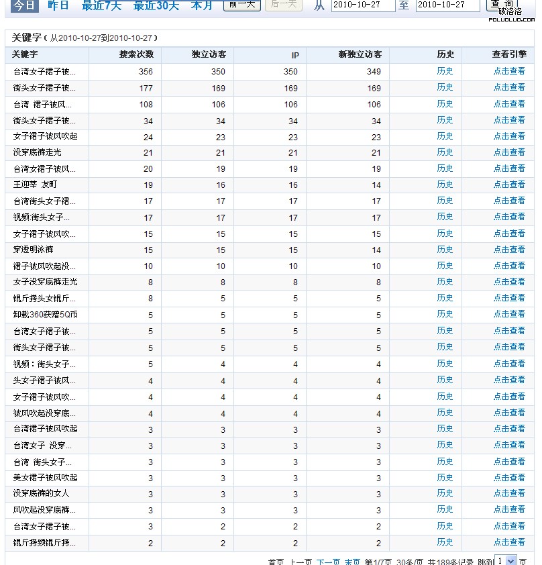
Task: Select the 最近30天 date range tab
Action: pyautogui.click(x=156, y=5)
